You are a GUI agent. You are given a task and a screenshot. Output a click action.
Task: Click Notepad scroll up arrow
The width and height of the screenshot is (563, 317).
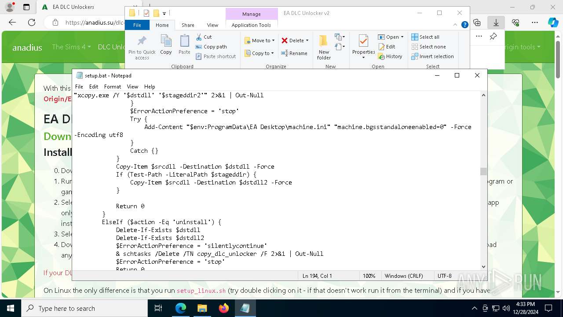point(483,95)
